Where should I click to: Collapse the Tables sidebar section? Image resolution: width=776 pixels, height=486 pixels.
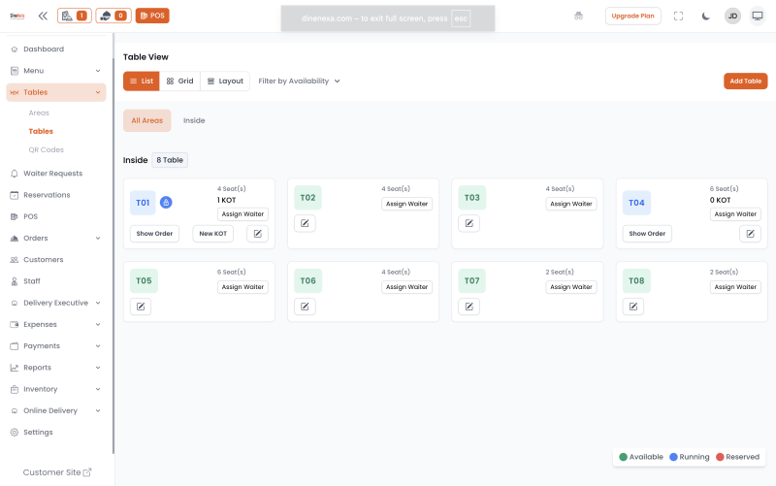coord(56,92)
